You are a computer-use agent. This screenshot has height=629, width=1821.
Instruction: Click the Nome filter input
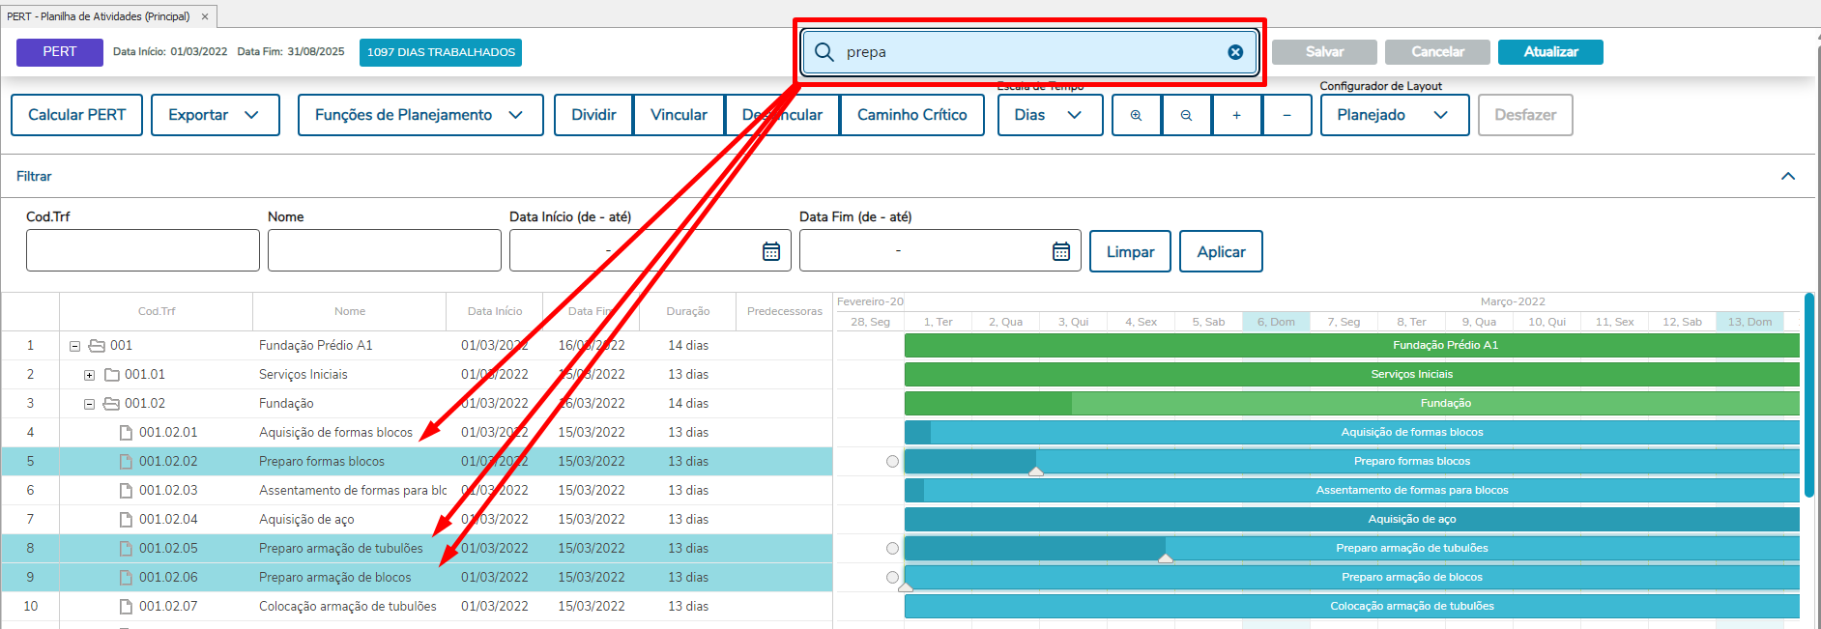click(x=385, y=250)
